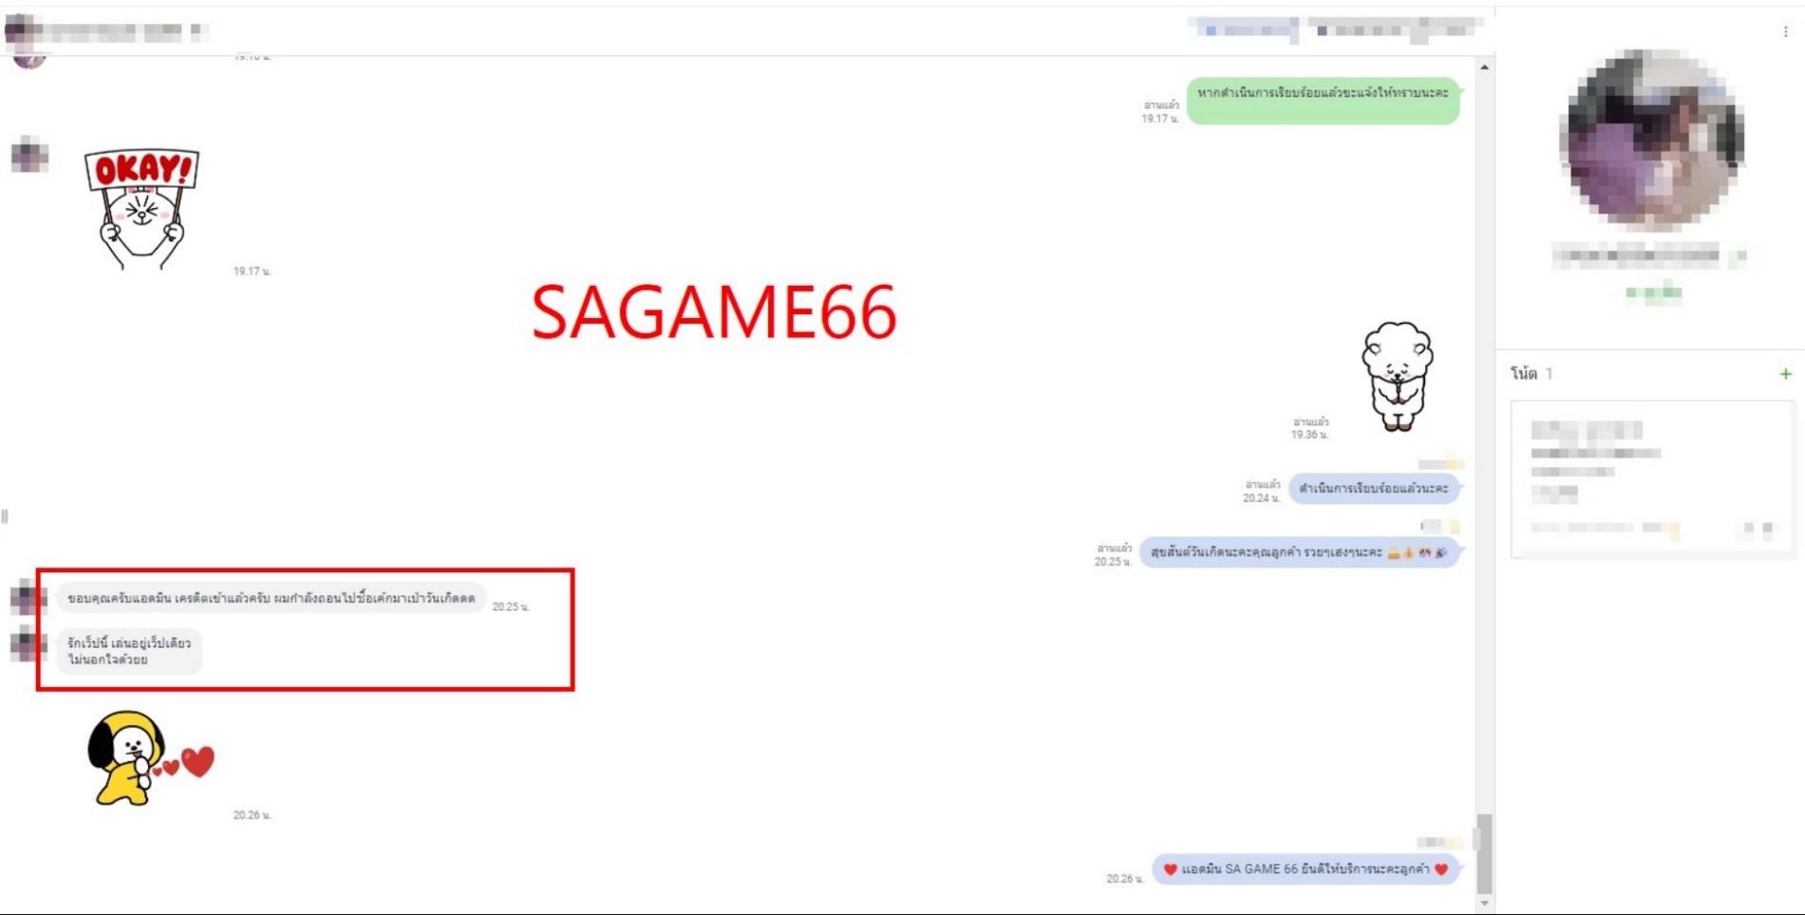
Task: Open the contact's large profile picture
Action: click(1651, 141)
